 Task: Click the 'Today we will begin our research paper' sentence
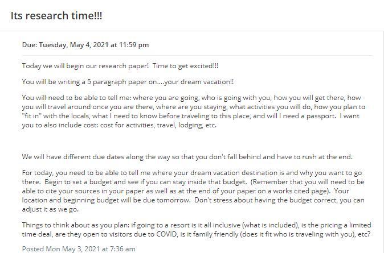pos(85,66)
